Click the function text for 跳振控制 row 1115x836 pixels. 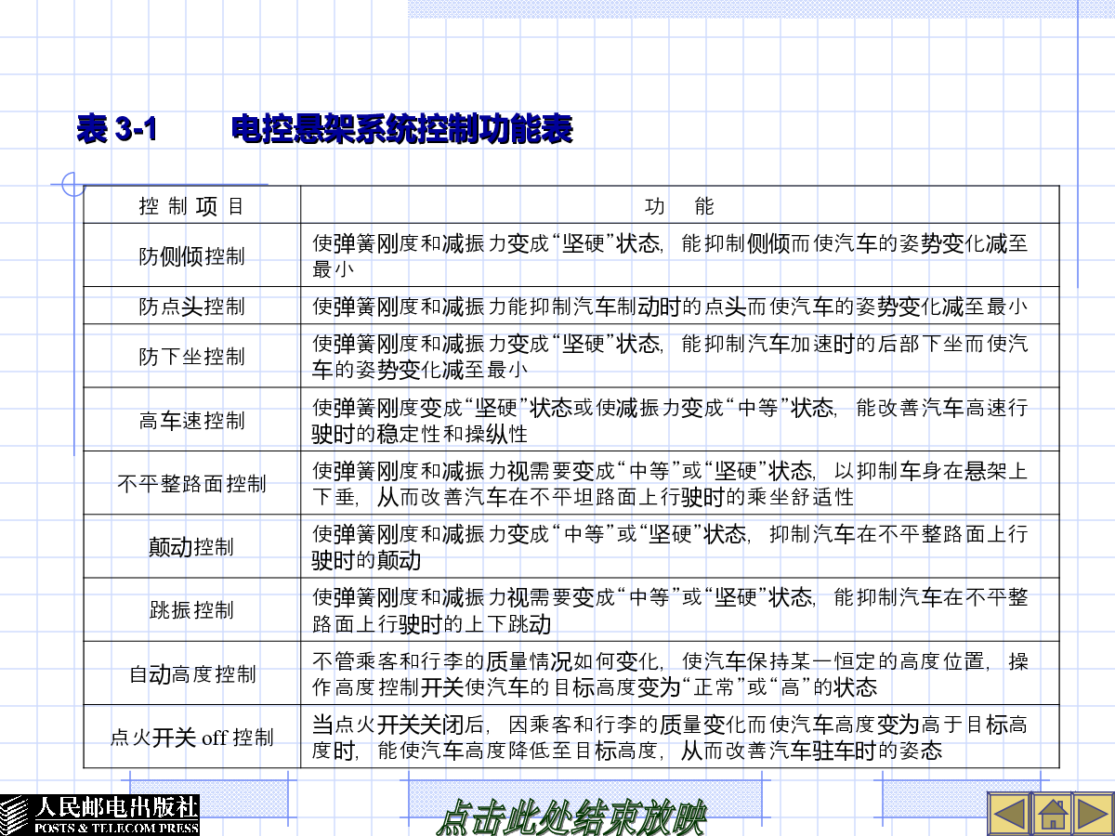click(670, 609)
